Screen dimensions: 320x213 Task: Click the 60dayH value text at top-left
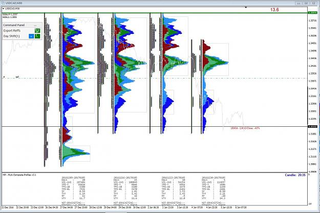click(x=10, y=14)
